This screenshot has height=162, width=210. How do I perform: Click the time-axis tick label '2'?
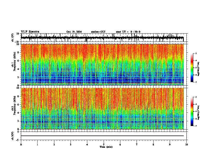(x=54, y=145)
